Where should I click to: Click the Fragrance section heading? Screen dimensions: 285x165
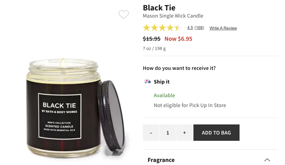pos(161,160)
